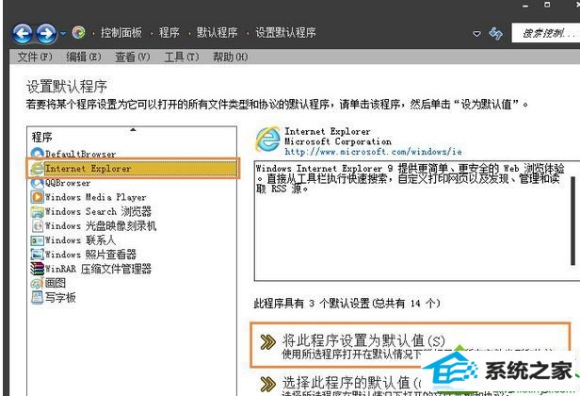Minimize the control panel window

[525, 6]
